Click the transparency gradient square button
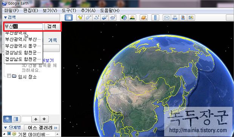 (x=16, y=119)
